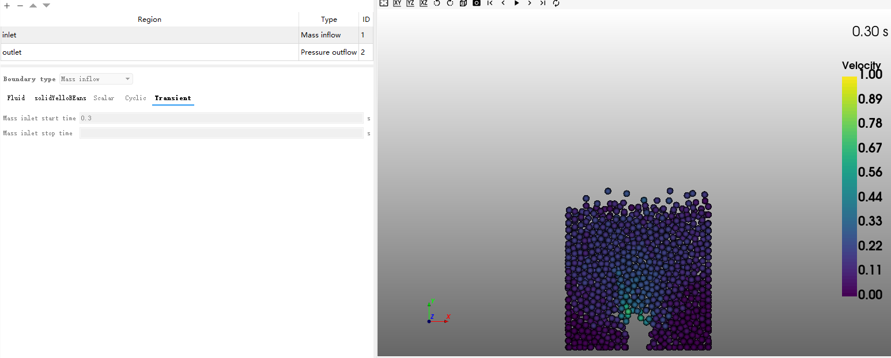Rotate the view counter-clockwise
The image size is (891, 358).
(x=437, y=3)
